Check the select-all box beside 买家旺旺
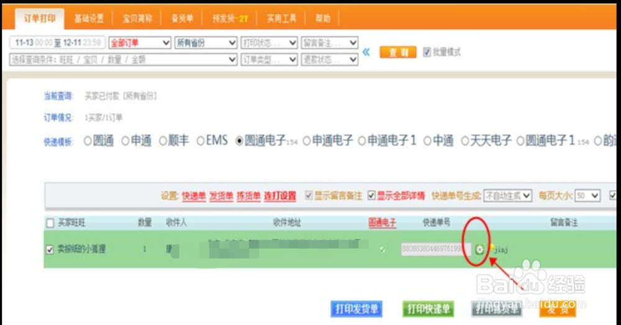This screenshot has height=325, width=621. [50, 223]
